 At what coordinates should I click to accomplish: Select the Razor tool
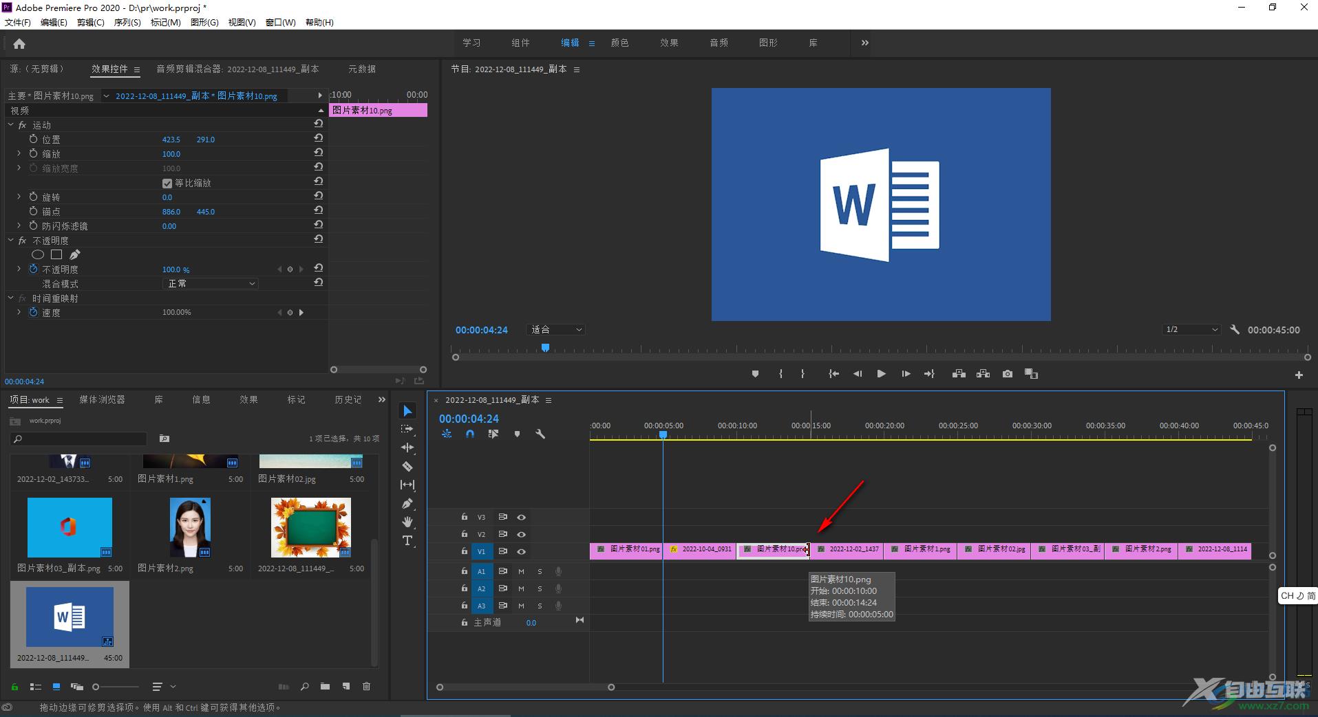[407, 466]
